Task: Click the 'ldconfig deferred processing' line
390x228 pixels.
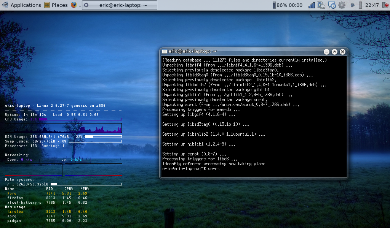Action: click(x=214, y=164)
